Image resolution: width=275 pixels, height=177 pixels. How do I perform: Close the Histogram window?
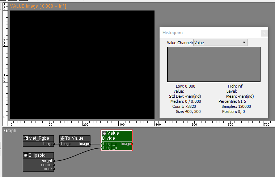click(x=264, y=33)
